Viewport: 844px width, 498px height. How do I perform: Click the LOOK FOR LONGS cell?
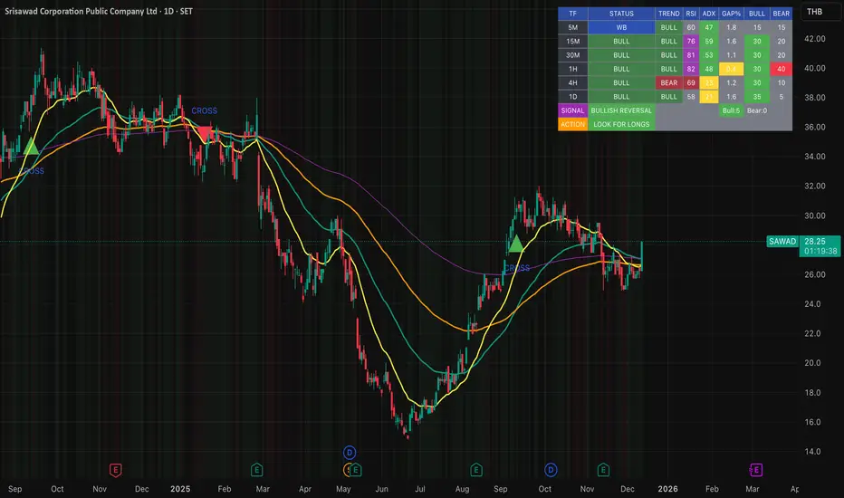click(621, 124)
